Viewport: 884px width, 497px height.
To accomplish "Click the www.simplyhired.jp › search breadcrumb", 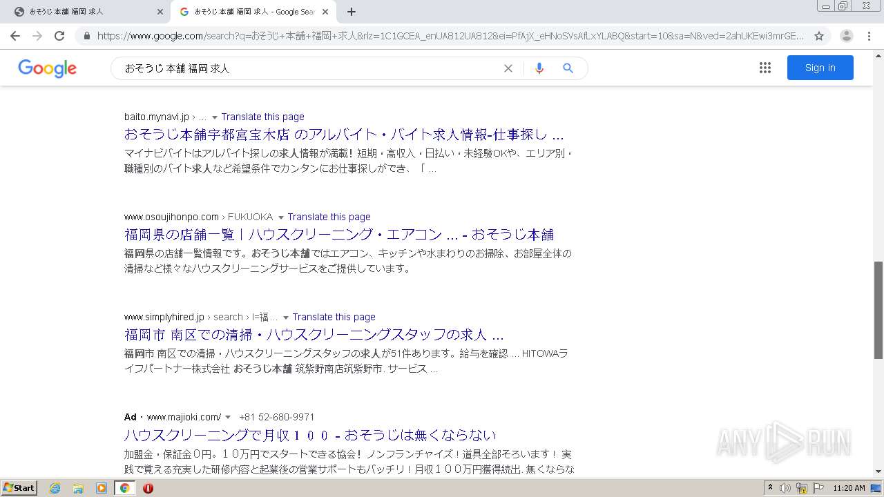I will coord(201,317).
